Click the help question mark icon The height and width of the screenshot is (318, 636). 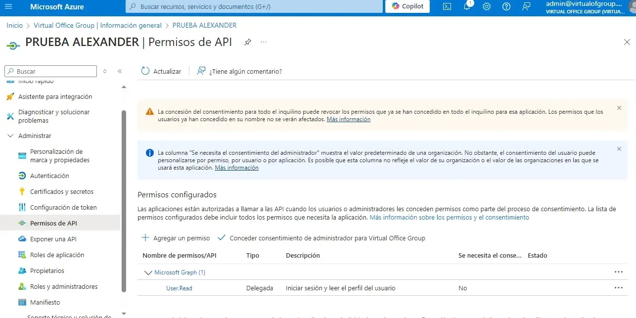coord(506,6)
